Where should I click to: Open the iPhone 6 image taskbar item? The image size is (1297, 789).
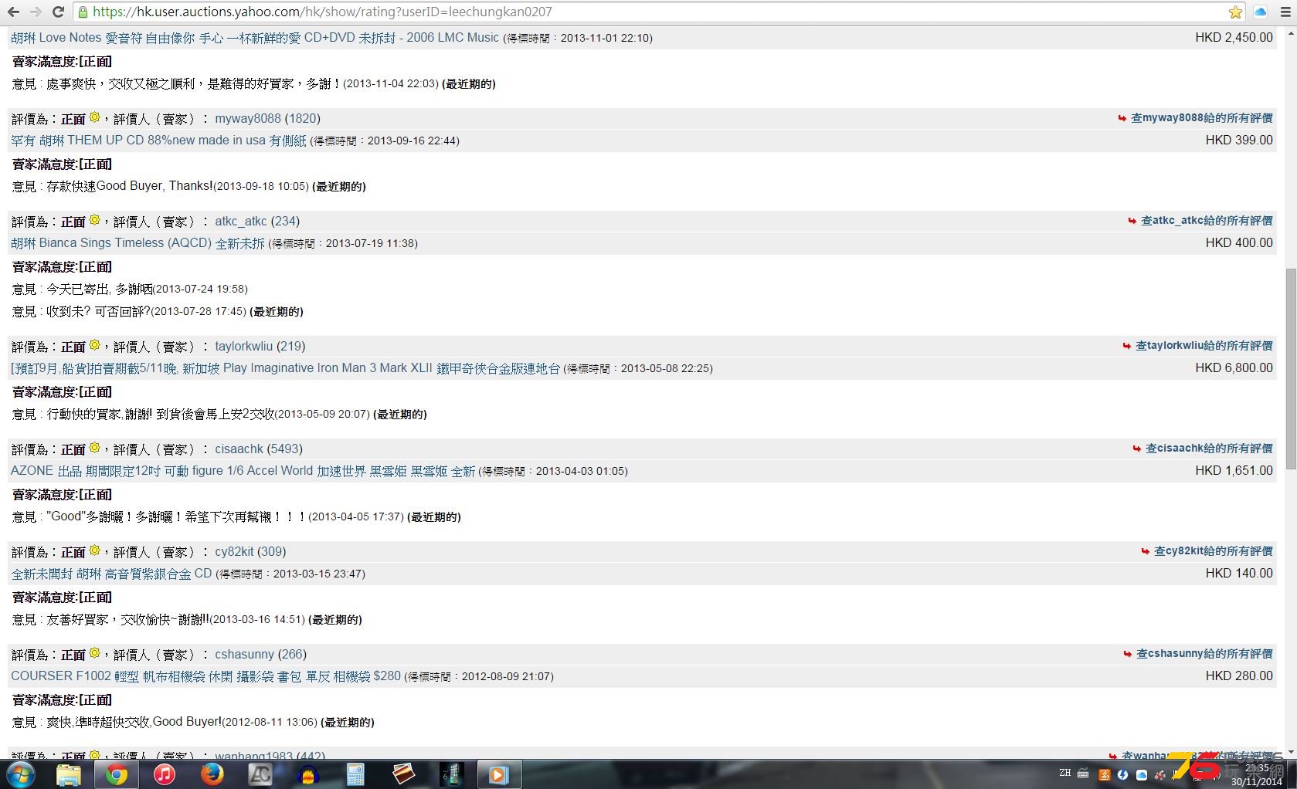(451, 774)
